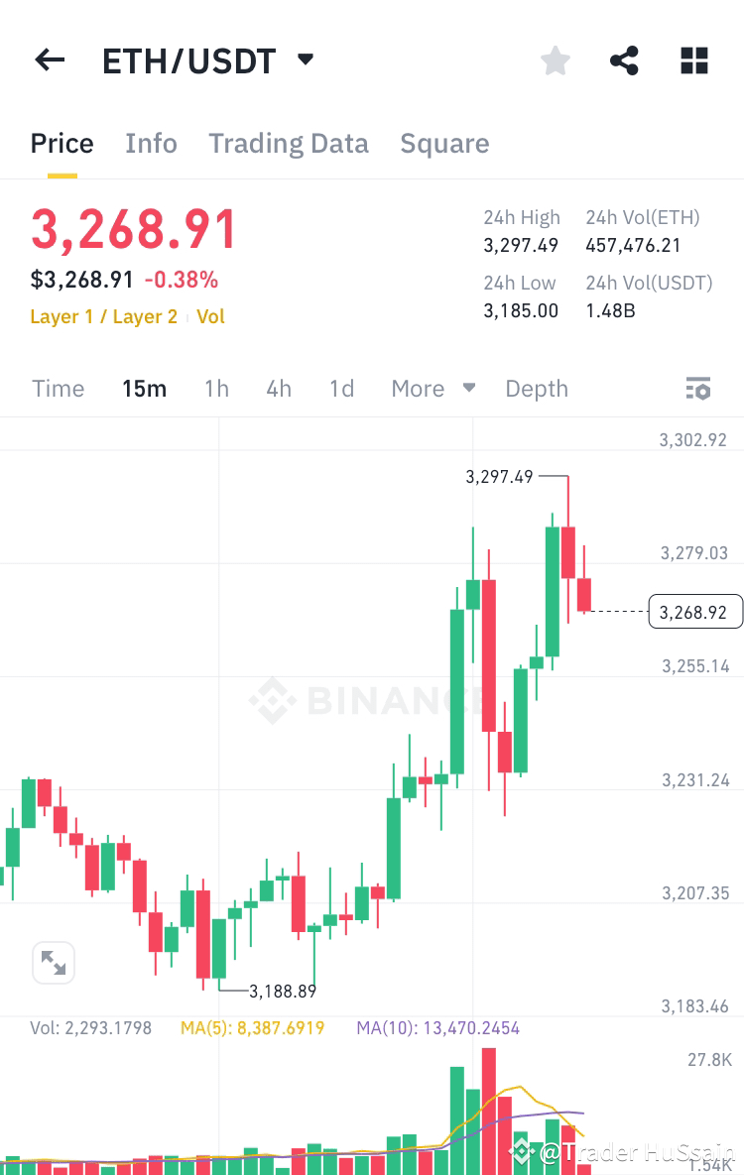Switch to the Trading Data tab
Screen dimensions: 744x1175
click(289, 143)
